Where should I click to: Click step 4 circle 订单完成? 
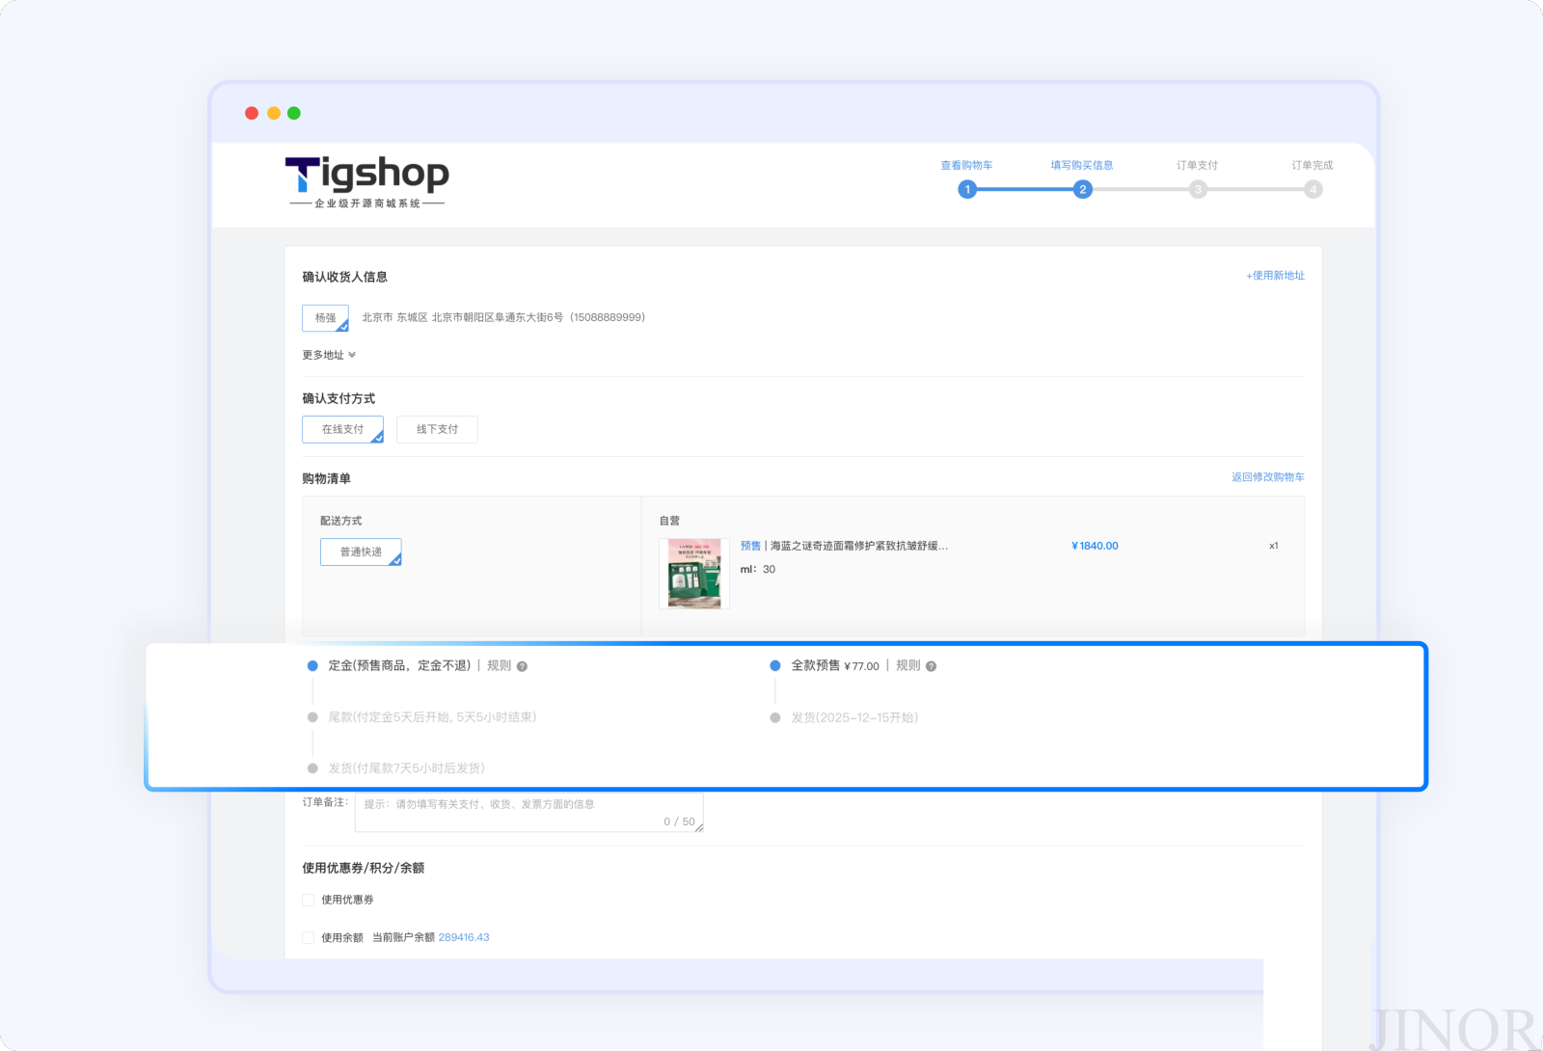tap(1313, 189)
